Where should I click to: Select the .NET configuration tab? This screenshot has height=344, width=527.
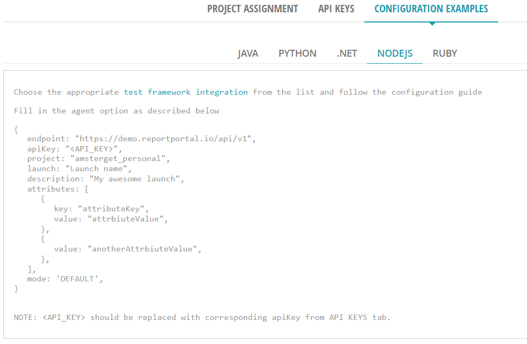347,53
